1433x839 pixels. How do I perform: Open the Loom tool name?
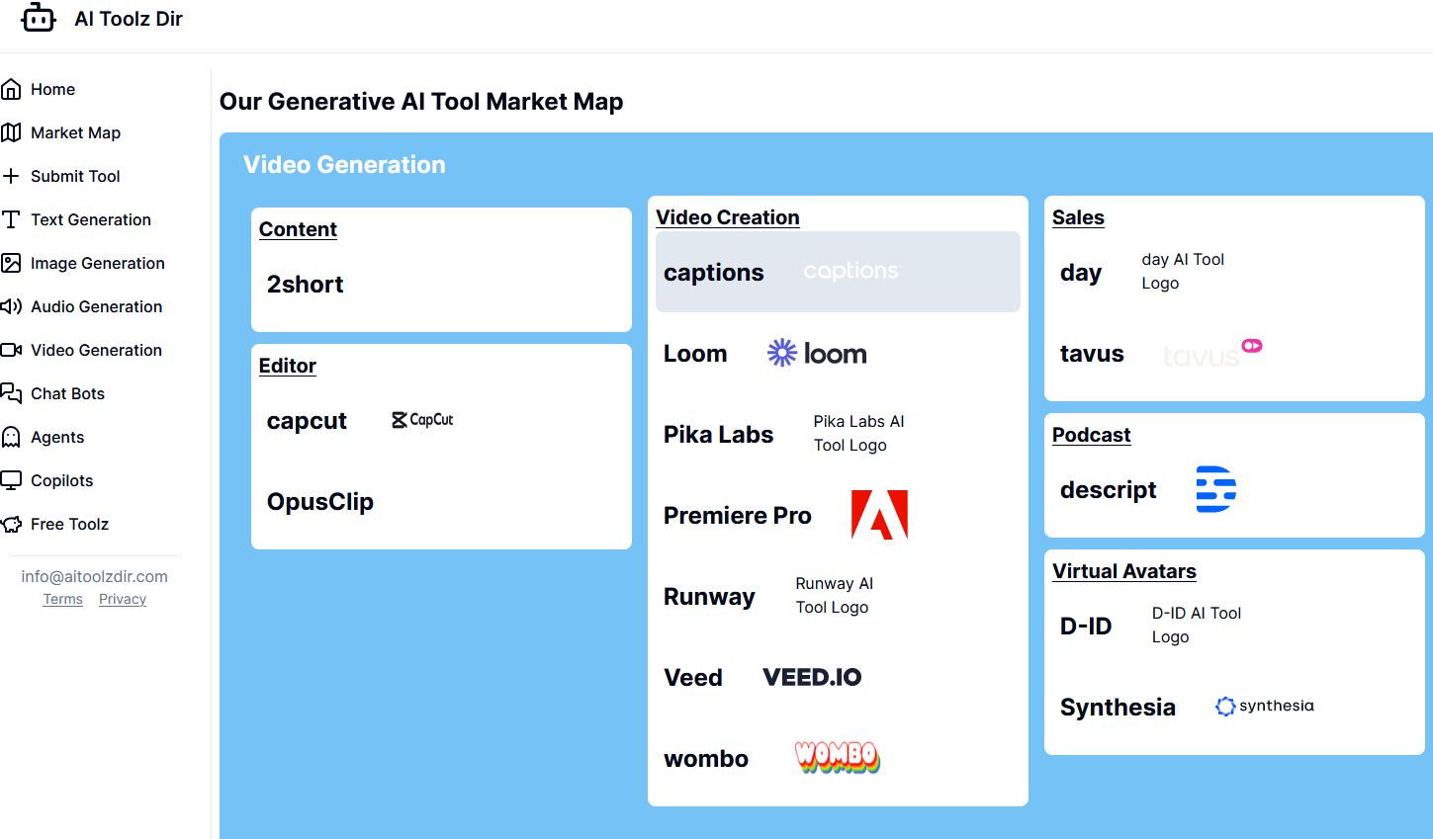(x=695, y=353)
